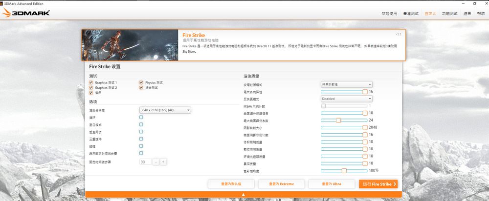The height and width of the screenshot is (201, 489).
Task: Minimize the 3DMark window
Action: click(463, 3)
